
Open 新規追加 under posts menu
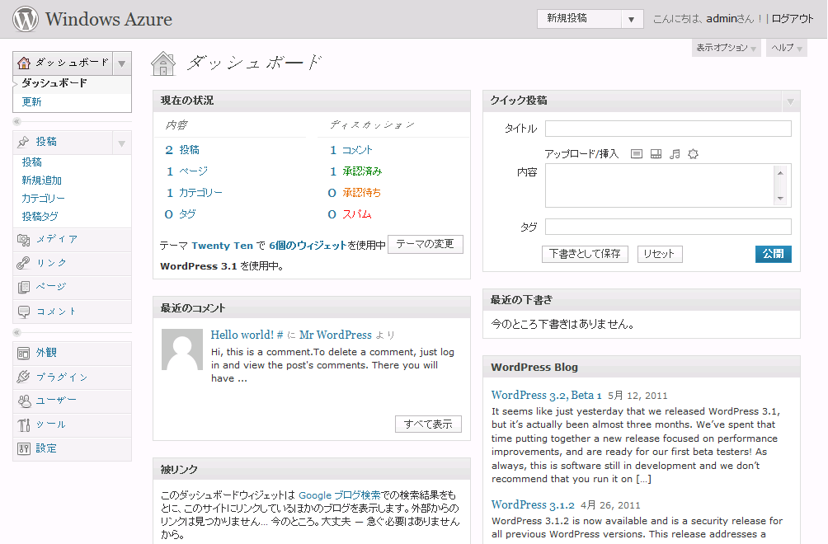(42, 181)
